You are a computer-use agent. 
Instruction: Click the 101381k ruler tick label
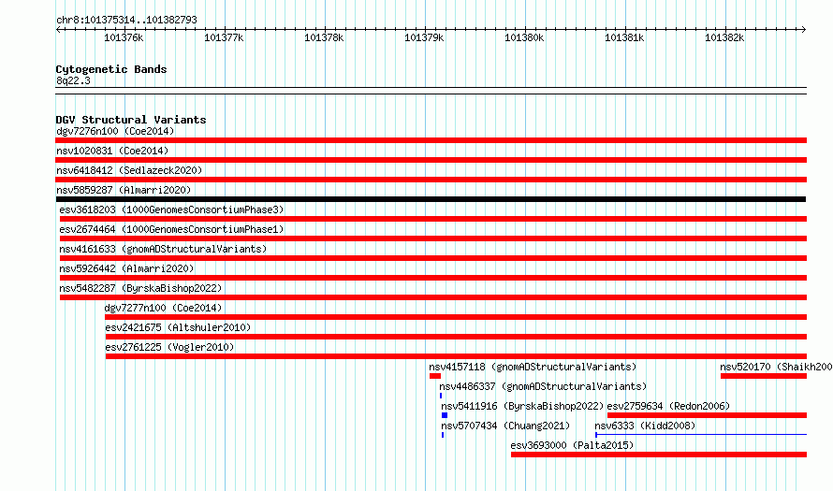624,37
